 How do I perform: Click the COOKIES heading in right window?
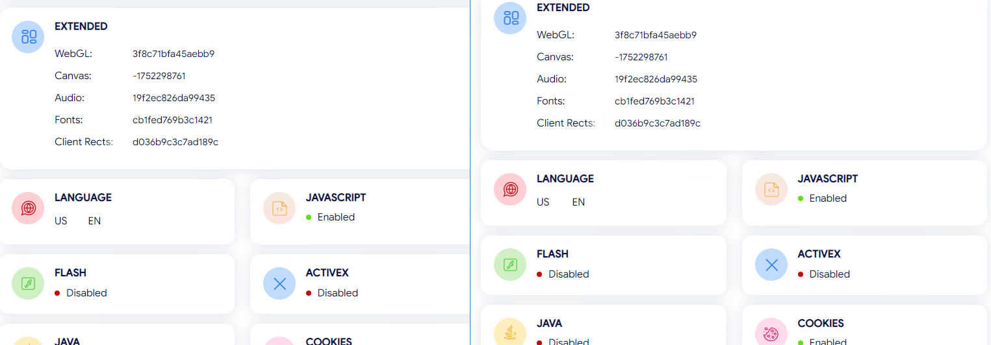821,324
